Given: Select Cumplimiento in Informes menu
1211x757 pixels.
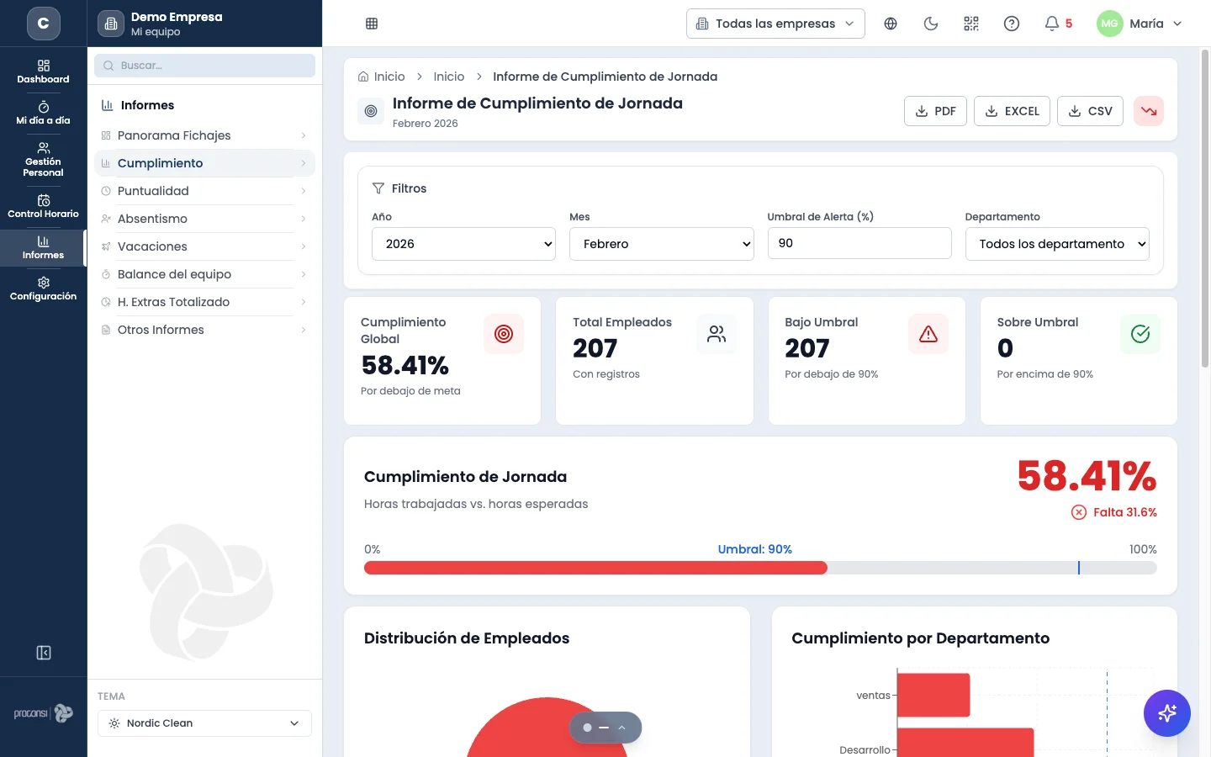Looking at the screenshot, I should (x=204, y=163).
